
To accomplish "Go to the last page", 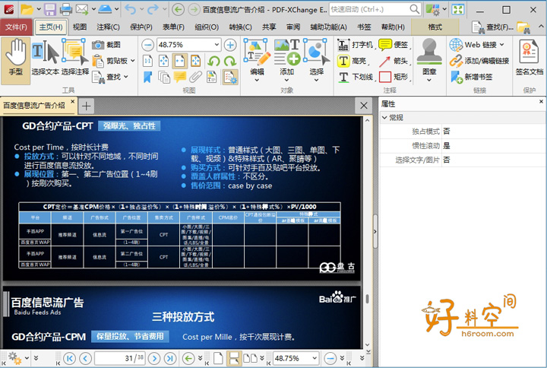I will [x=170, y=358].
